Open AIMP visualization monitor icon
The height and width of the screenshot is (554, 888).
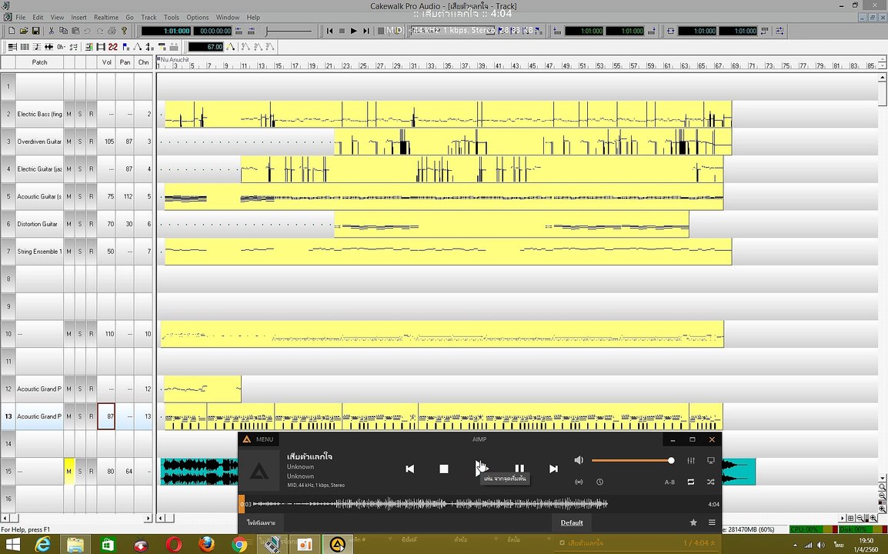click(x=711, y=461)
